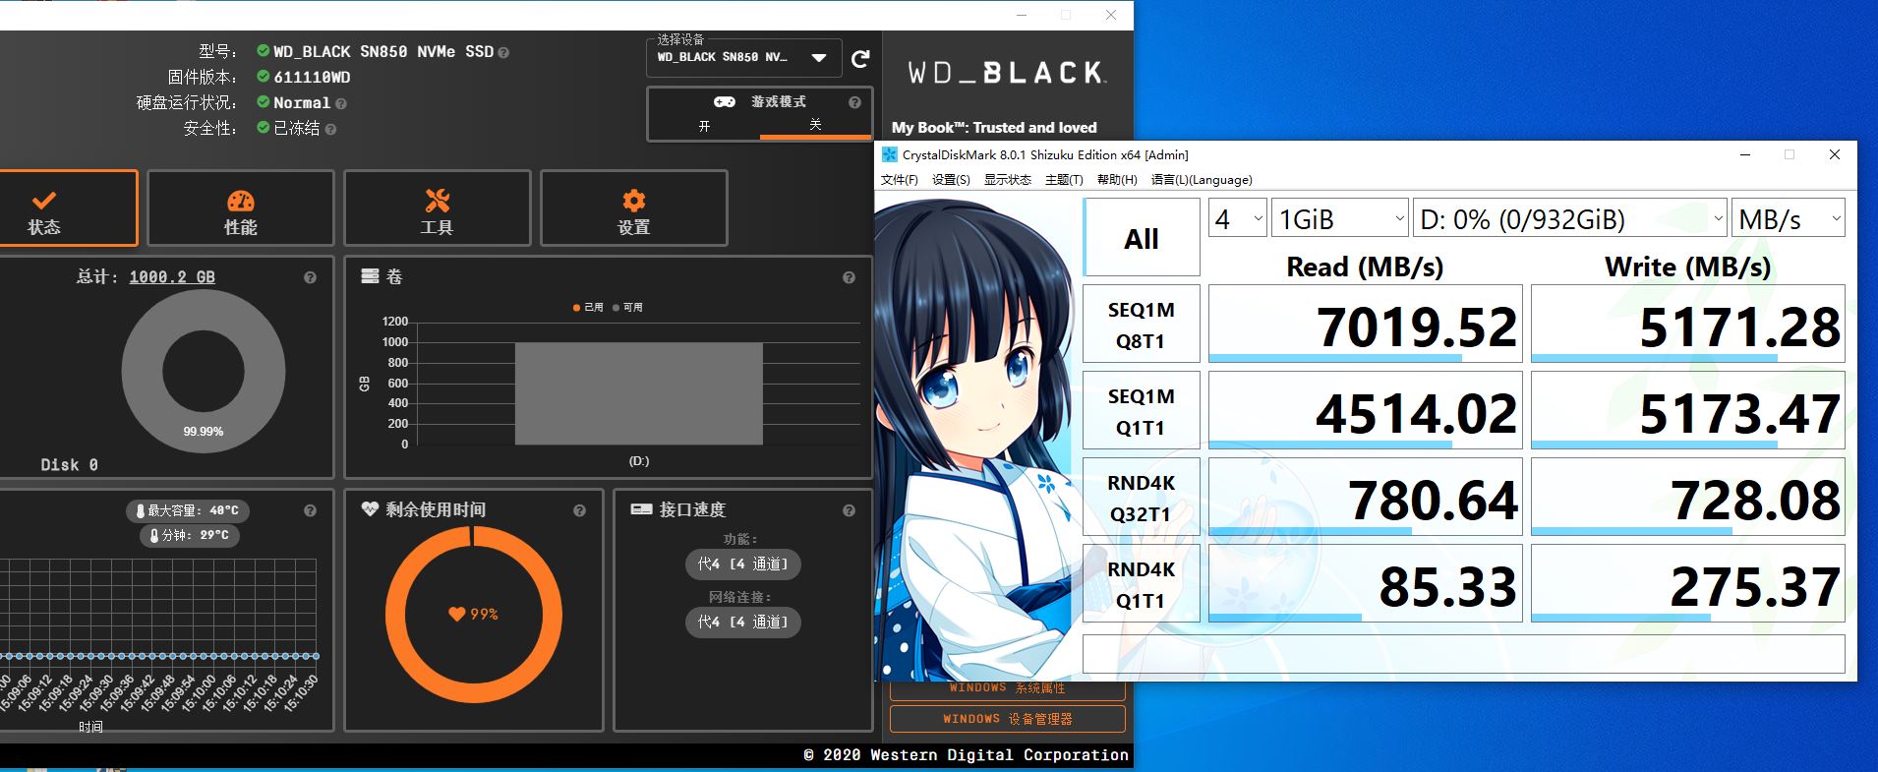Open the 性能 performance tab
The image size is (1878, 772).
pyautogui.click(x=241, y=208)
